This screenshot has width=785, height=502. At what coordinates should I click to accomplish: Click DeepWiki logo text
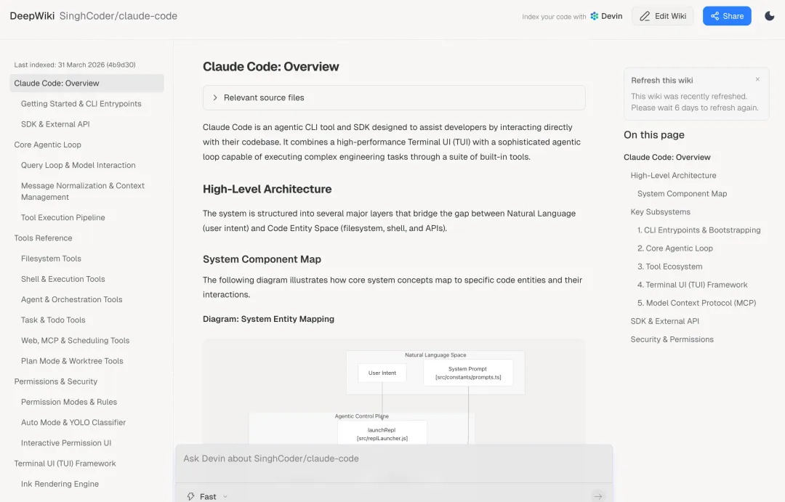(31, 16)
